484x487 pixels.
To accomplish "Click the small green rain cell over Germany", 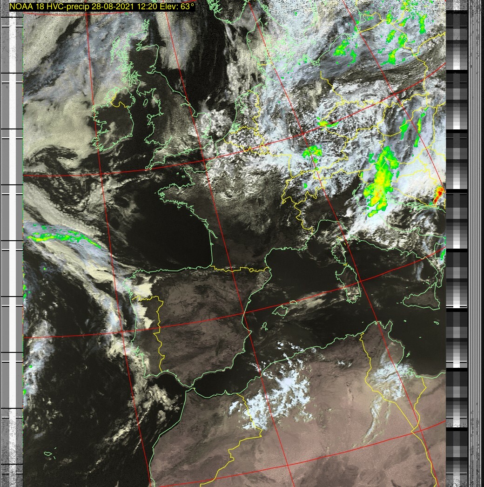I will (313, 151).
